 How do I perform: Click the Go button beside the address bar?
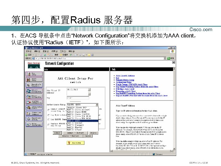pyautogui.click(x=170, y=58)
